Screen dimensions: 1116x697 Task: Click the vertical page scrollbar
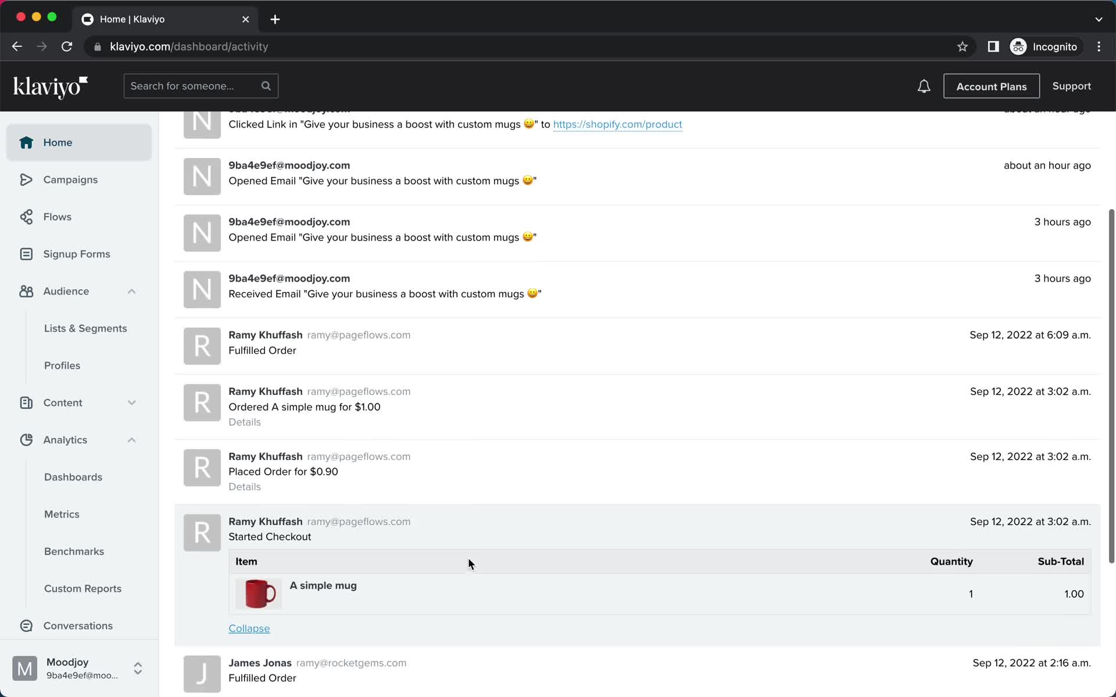pos(1111,386)
